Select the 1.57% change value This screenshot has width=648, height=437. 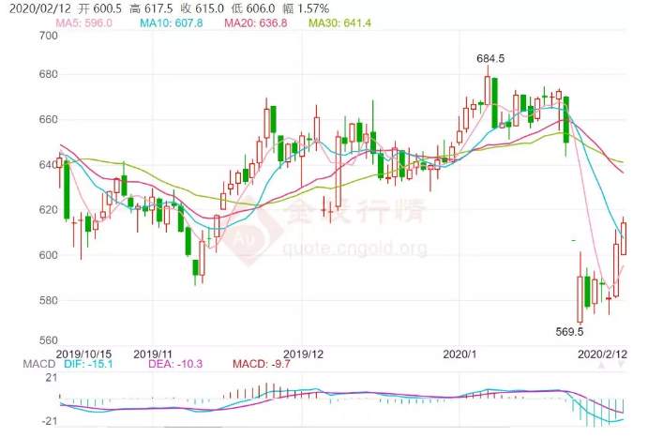pyautogui.click(x=312, y=8)
